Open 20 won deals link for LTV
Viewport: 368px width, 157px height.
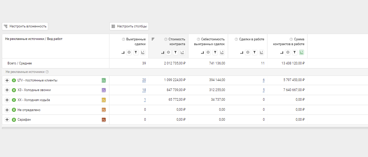[144, 80]
